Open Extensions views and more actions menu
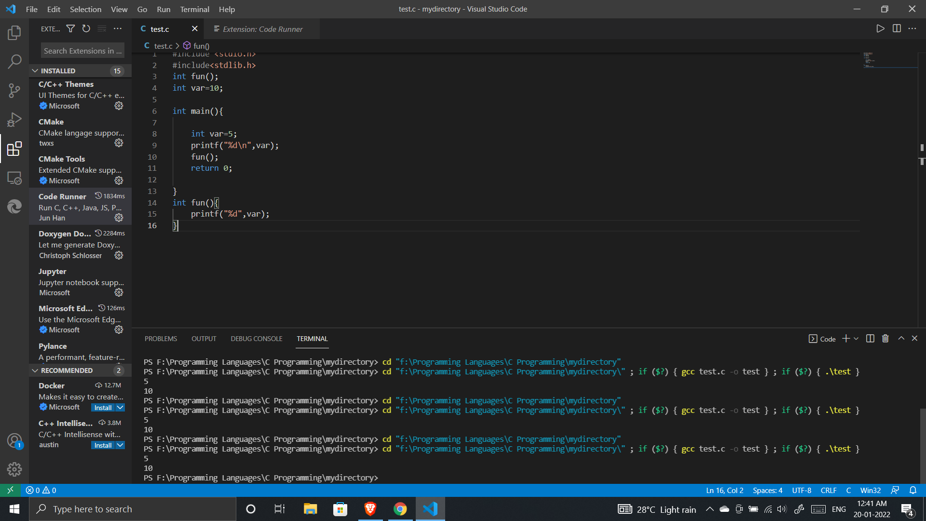 (x=118, y=29)
